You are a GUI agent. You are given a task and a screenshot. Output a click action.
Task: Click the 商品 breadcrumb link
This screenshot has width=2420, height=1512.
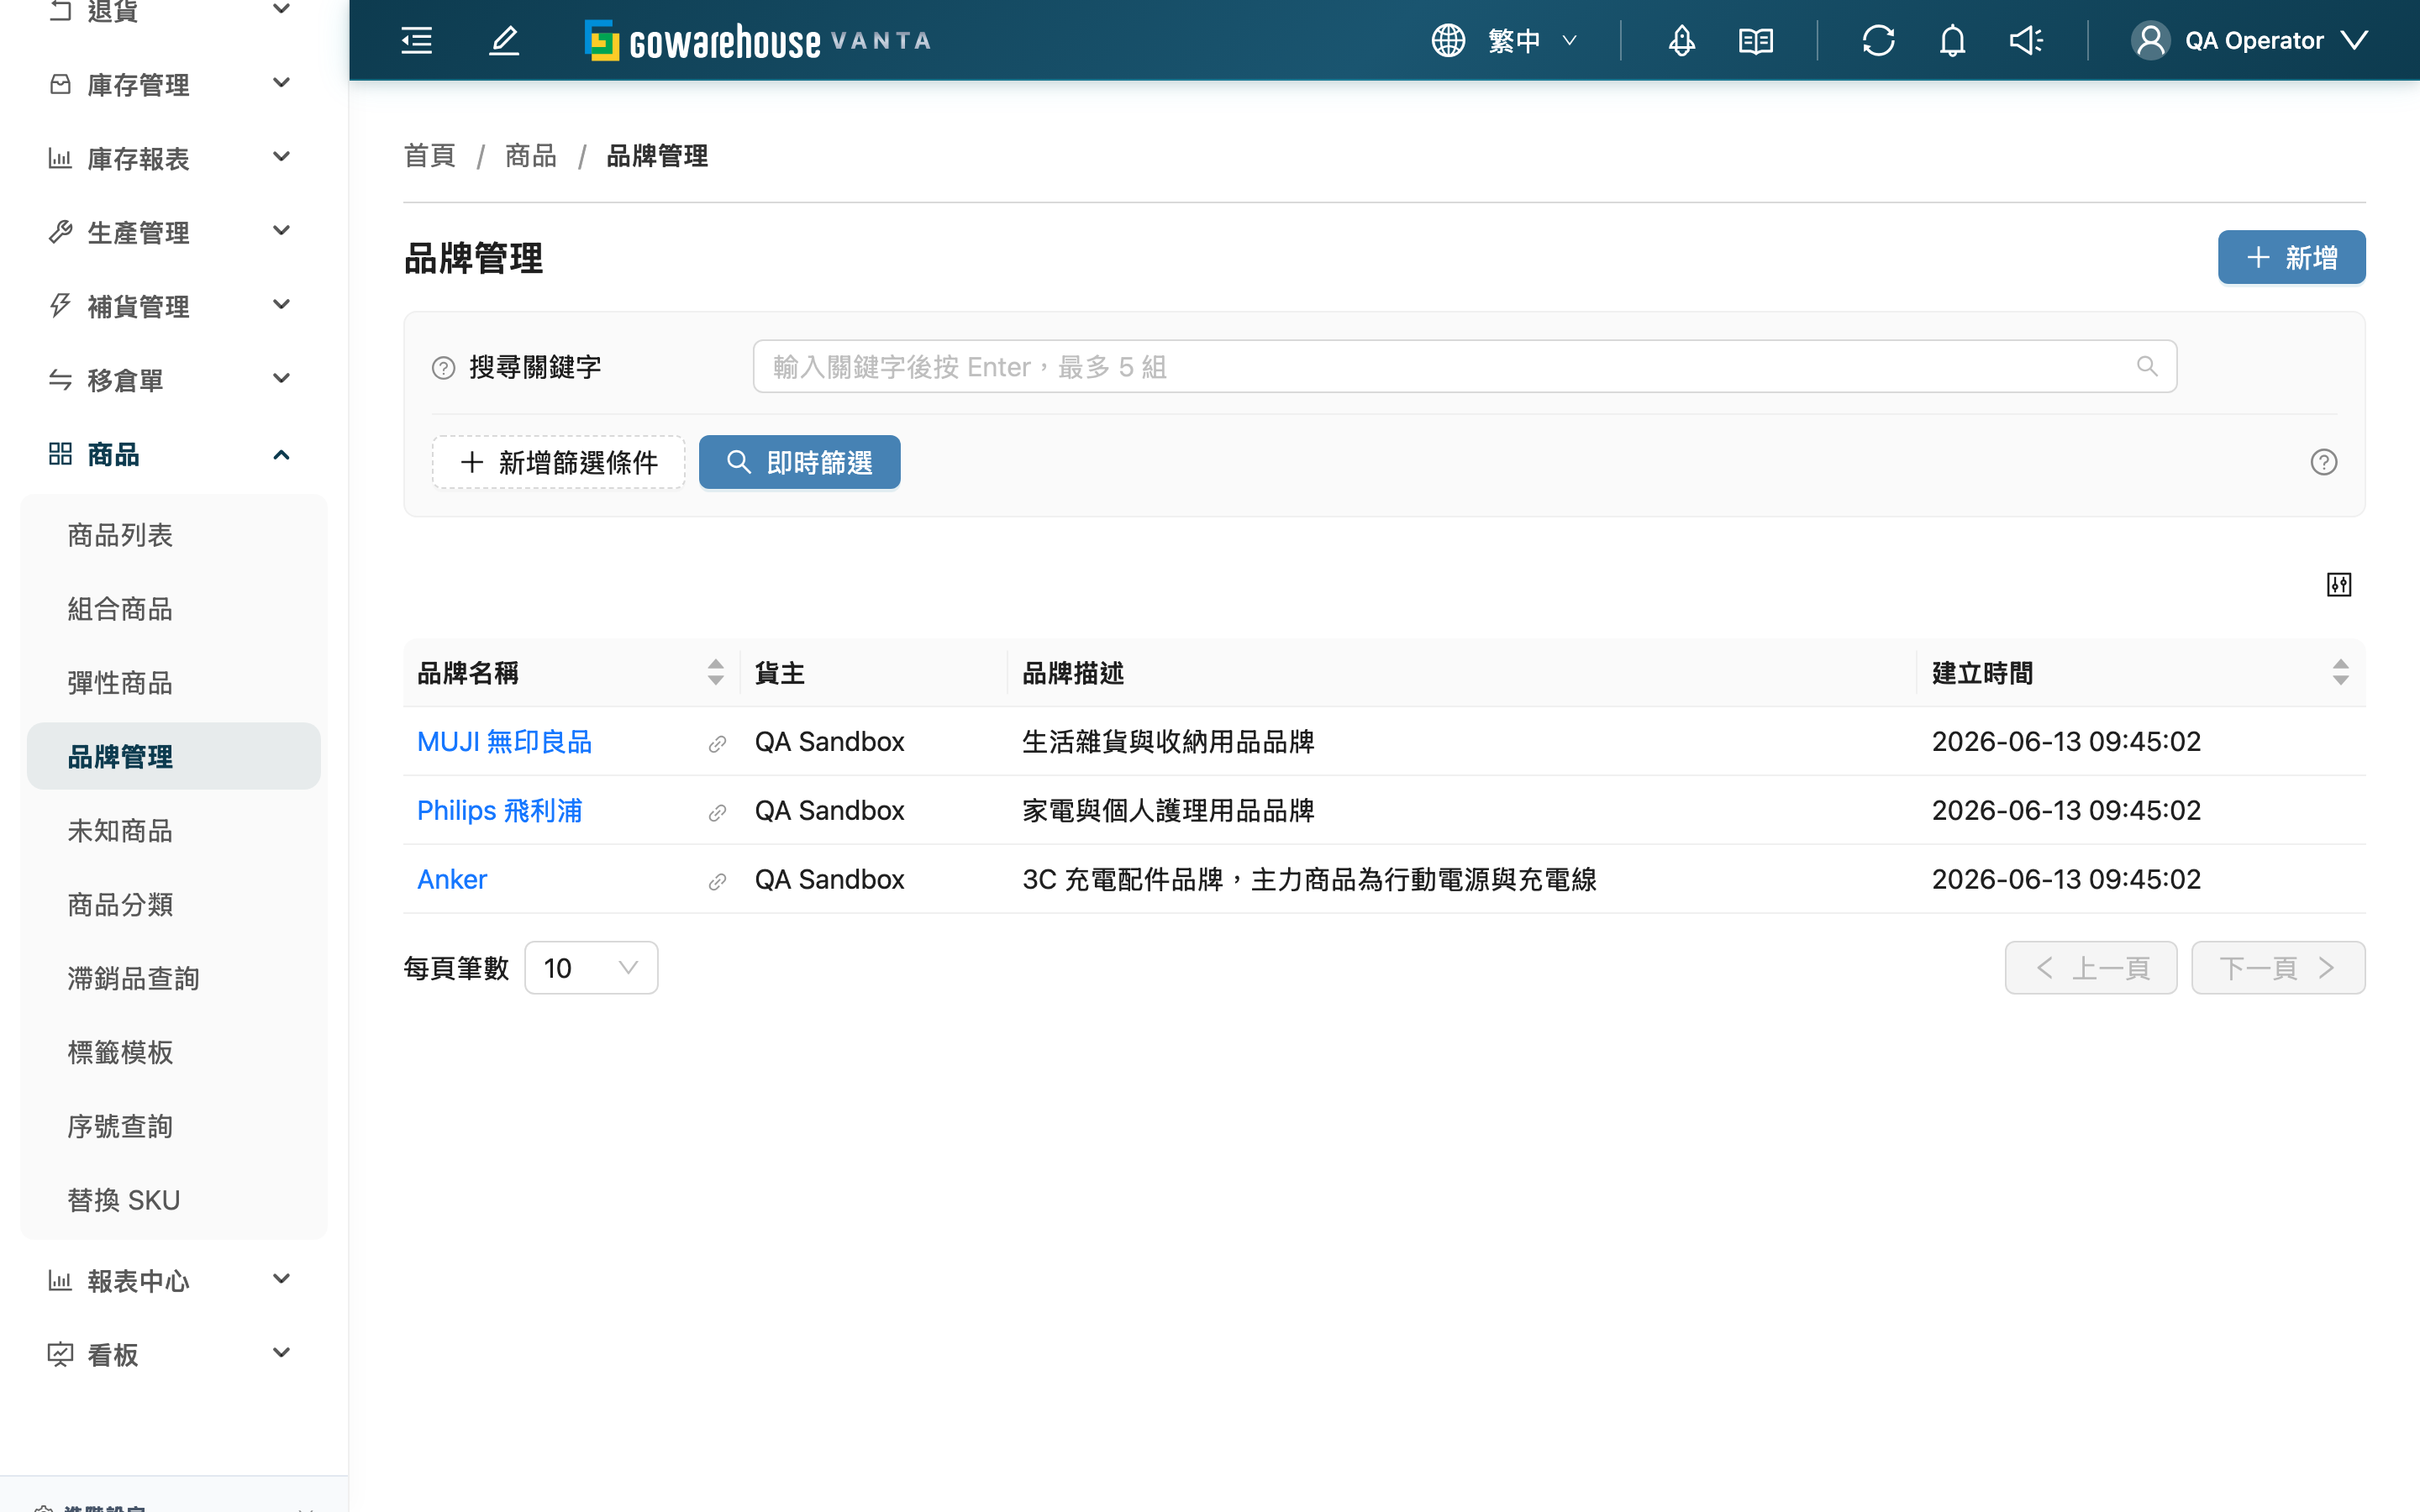point(530,156)
